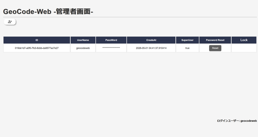Select the username cell geocodeweb

click(x=83, y=48)
